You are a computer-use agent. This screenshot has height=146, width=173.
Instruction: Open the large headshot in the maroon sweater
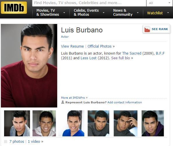click(29, 66)
